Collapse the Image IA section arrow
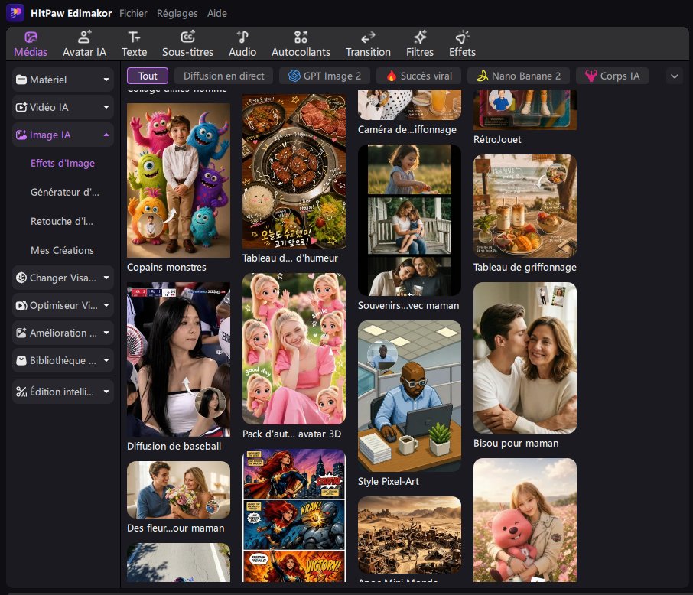 [x=106, y=135]
